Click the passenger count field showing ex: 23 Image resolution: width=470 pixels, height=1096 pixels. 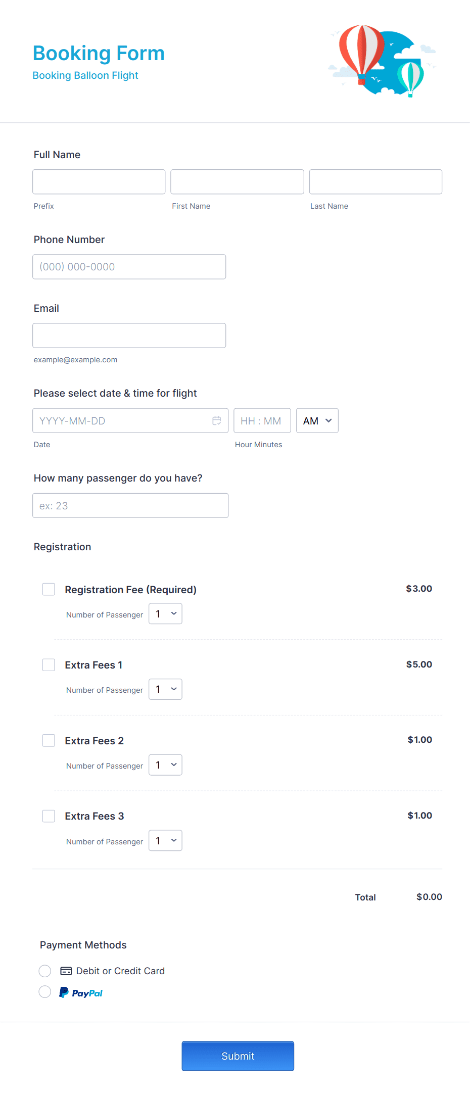(130, 505)
